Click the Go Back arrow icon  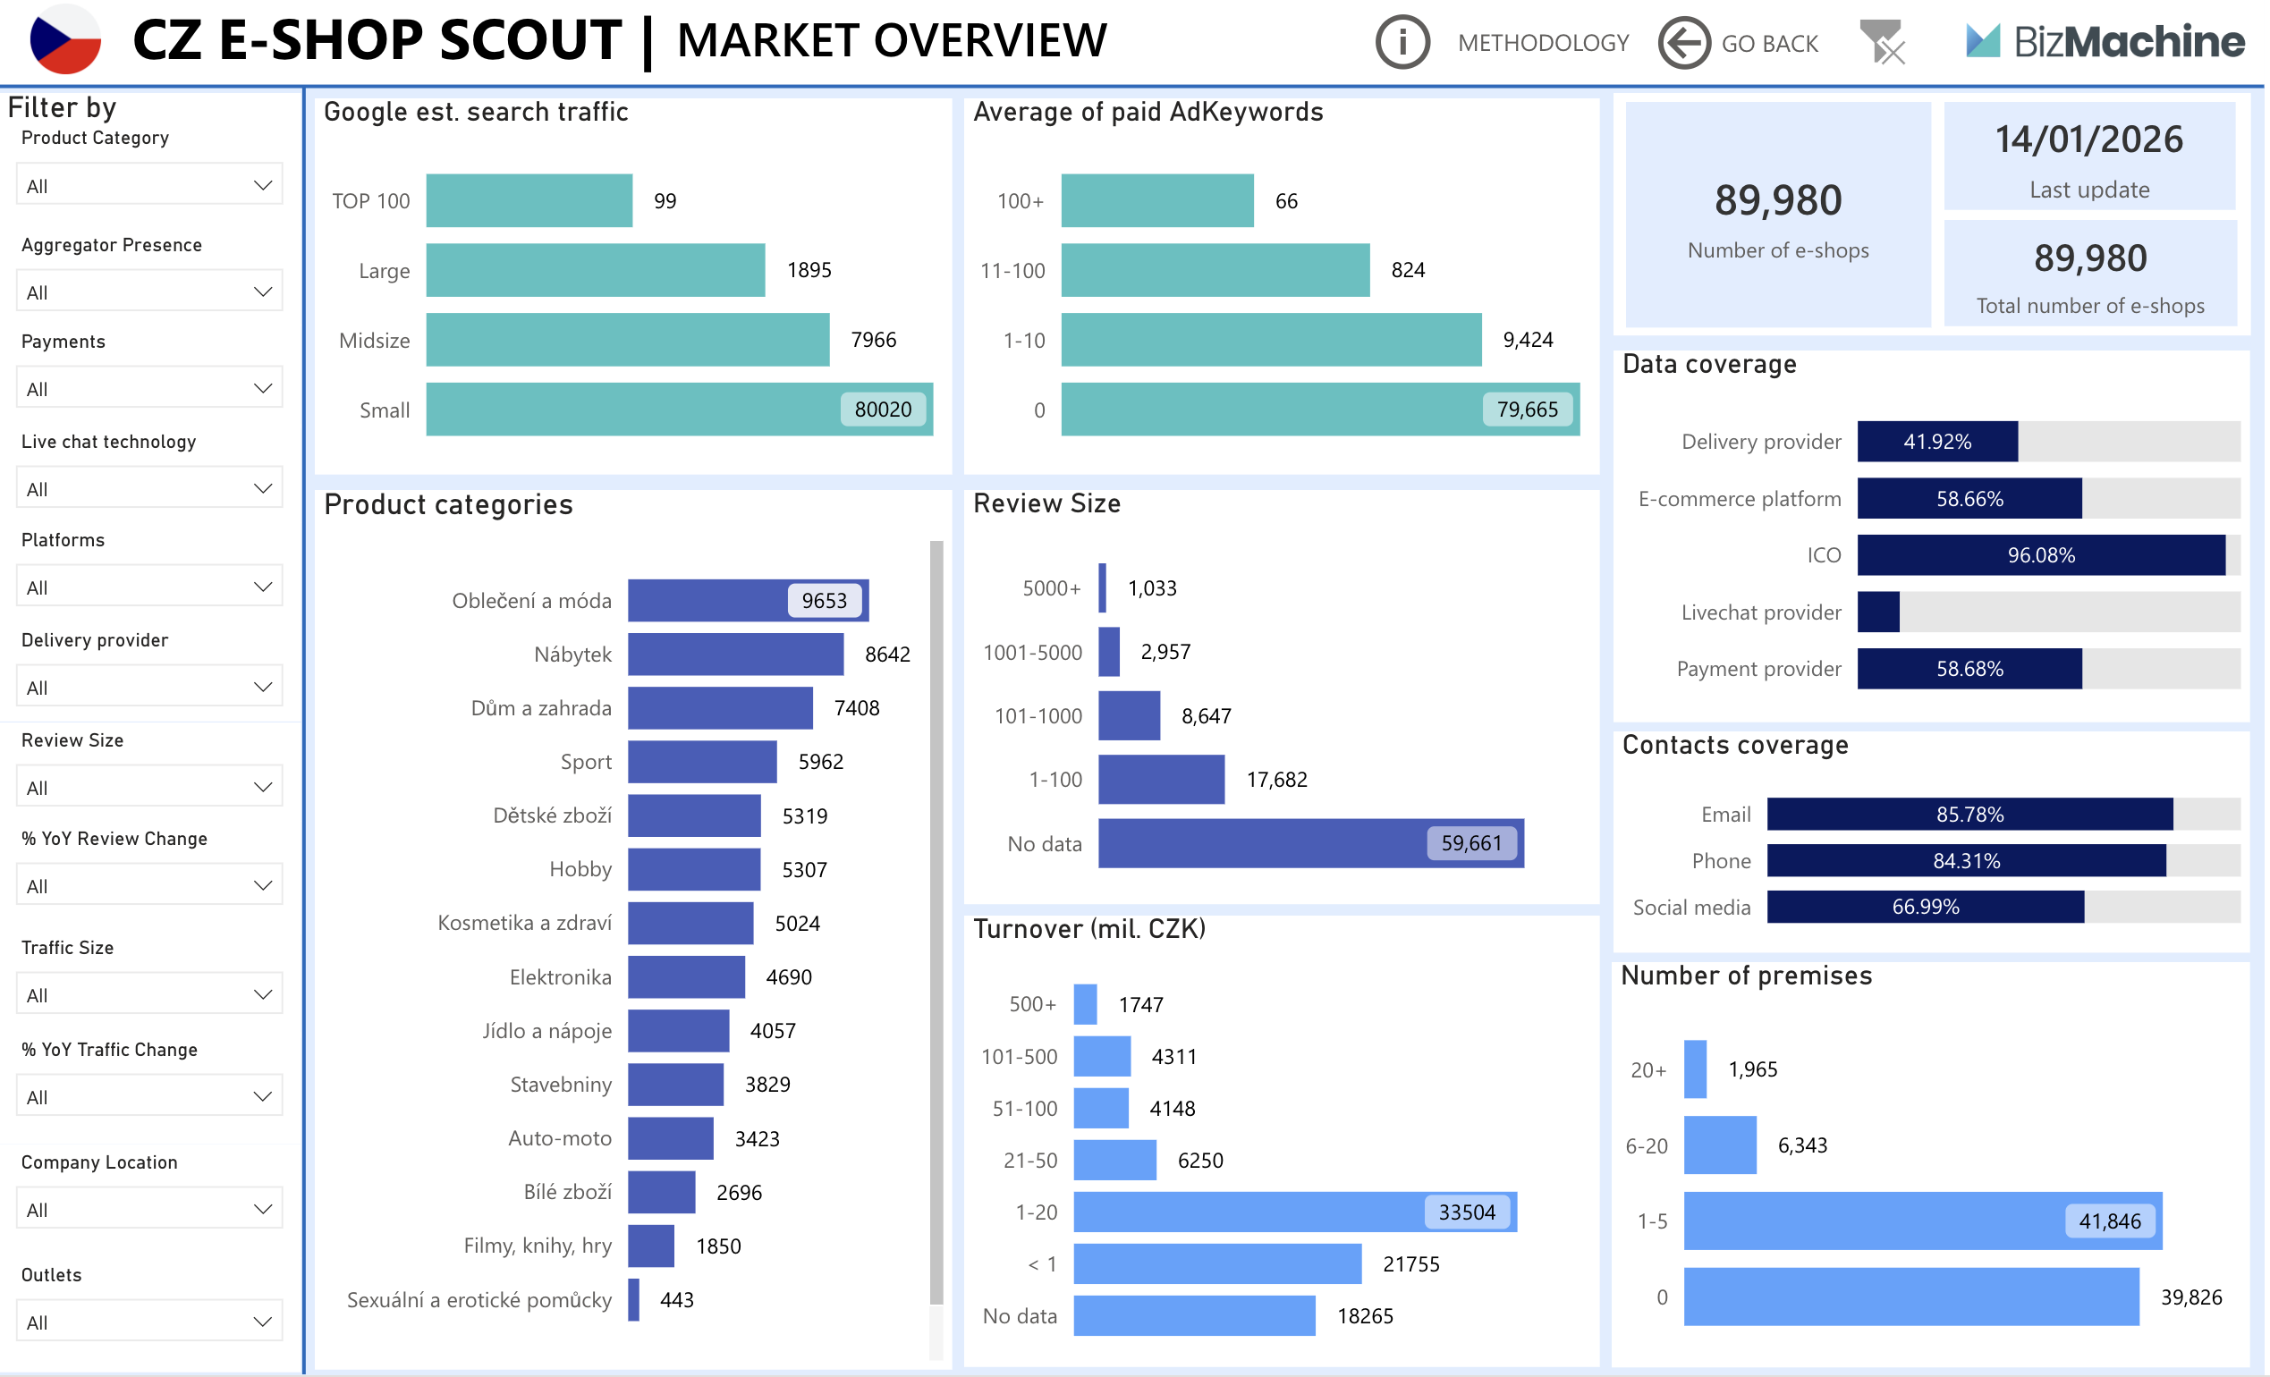(x=1685, y=40)
